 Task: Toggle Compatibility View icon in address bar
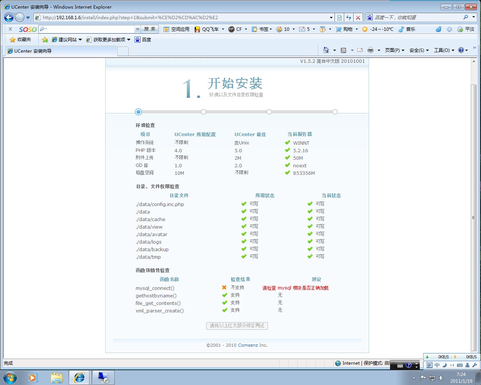(339, 17)
